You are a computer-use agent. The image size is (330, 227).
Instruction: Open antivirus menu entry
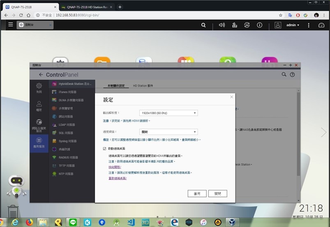[x=72, y=149]
